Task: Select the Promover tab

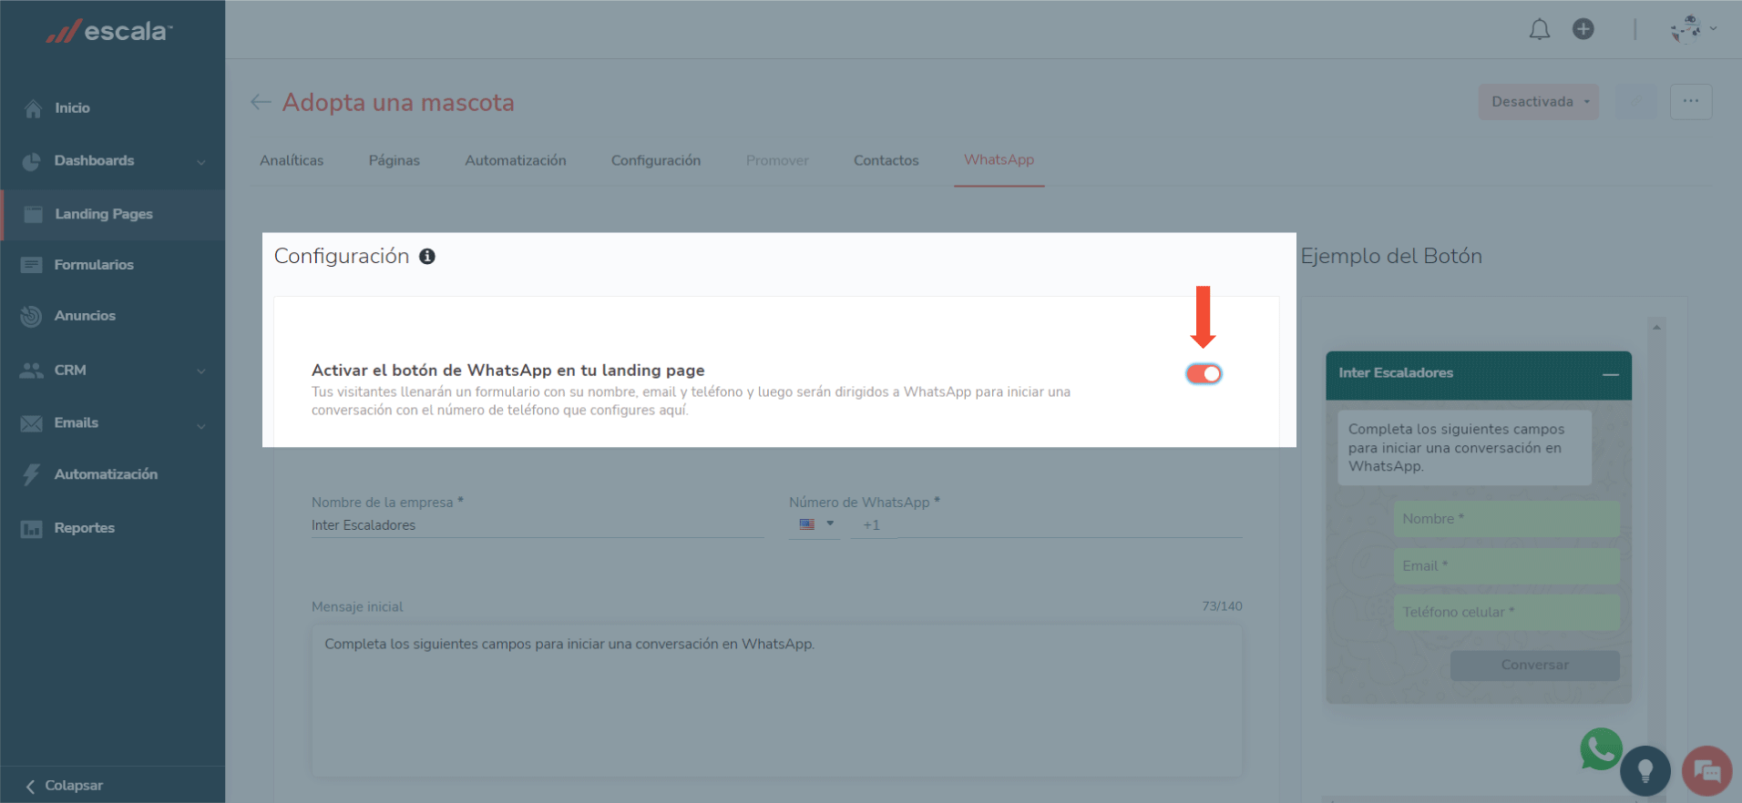Action: click(x=777, y=160)
